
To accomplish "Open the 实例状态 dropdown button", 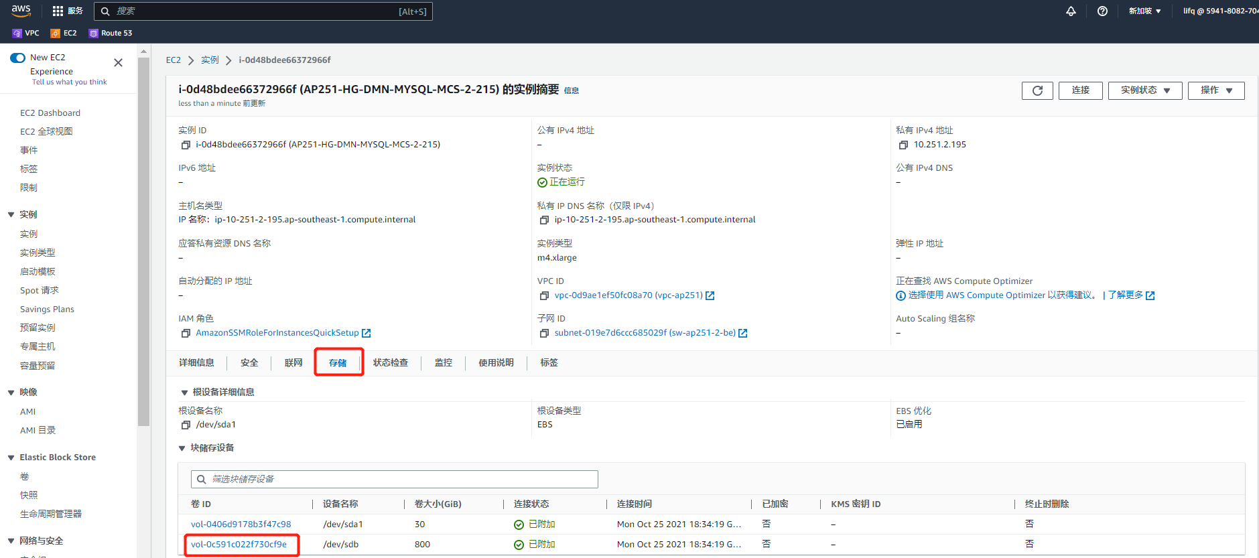I will pyautogui.click(x=1146, y=90).
